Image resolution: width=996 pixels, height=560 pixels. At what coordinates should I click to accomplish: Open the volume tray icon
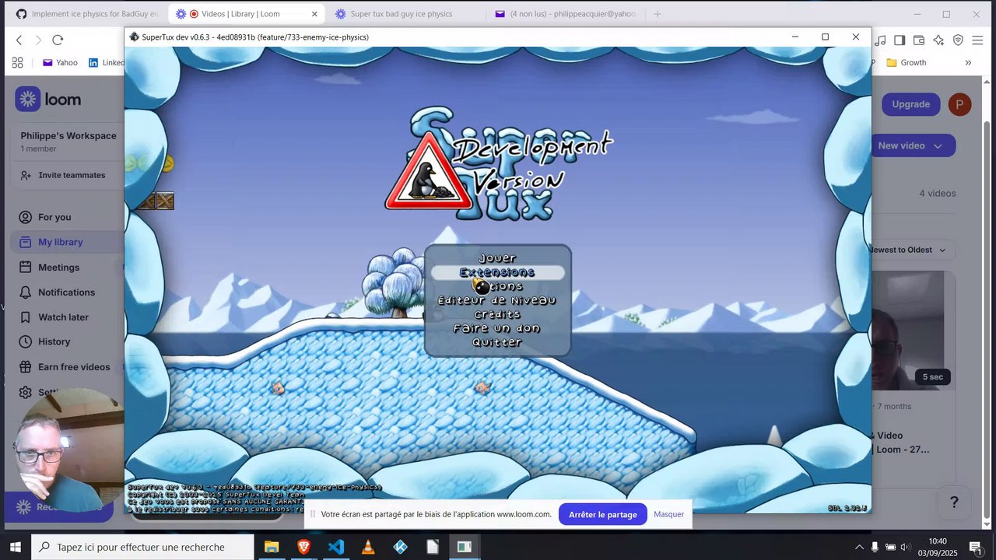(905, 547)
